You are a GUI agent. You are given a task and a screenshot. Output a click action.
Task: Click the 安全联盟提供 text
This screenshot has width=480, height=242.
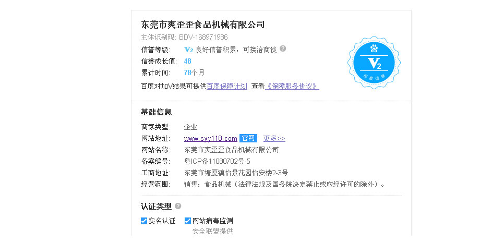[x=213, y=231]
